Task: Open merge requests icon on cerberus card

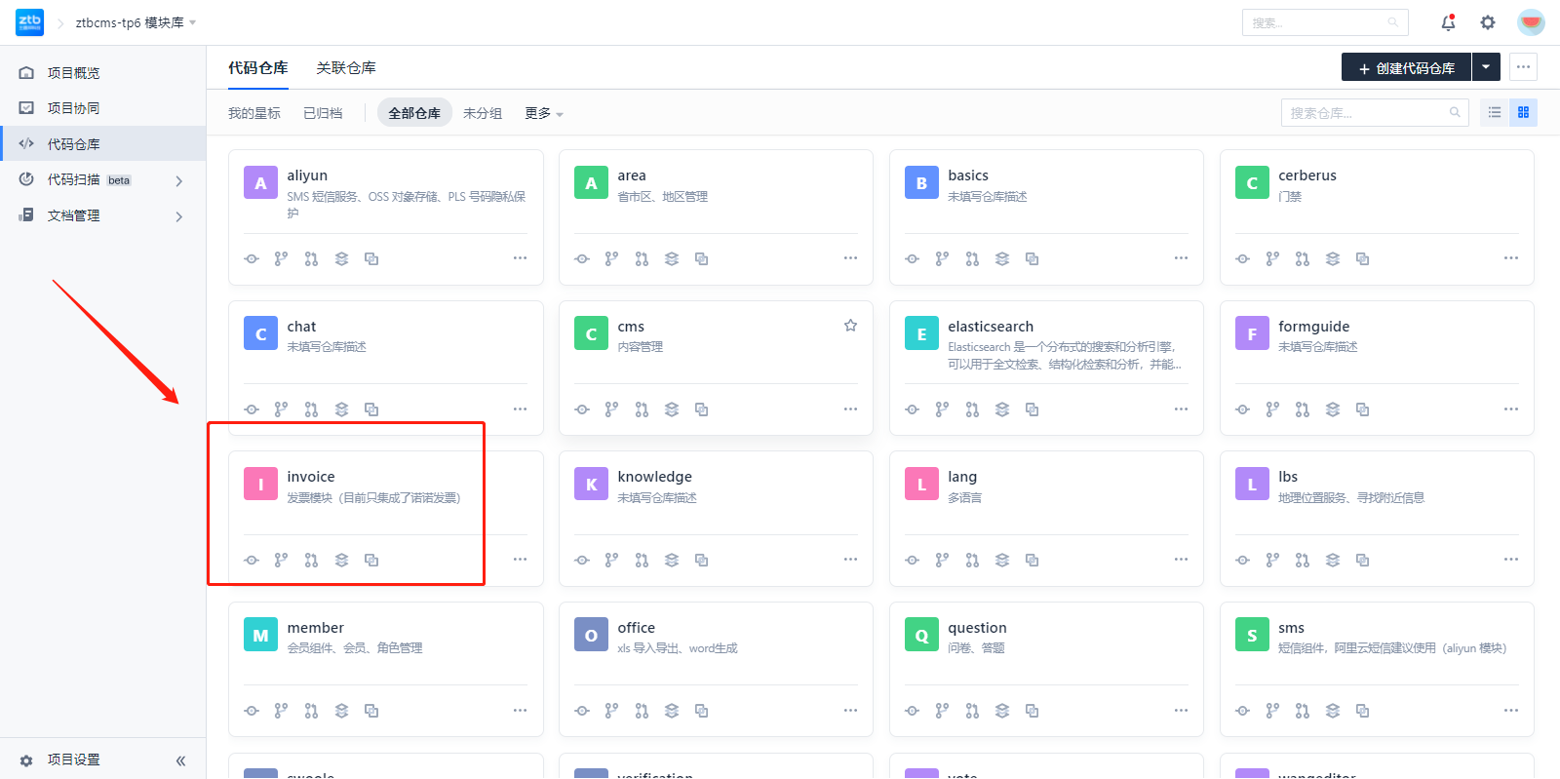Action: (1303, 258)
